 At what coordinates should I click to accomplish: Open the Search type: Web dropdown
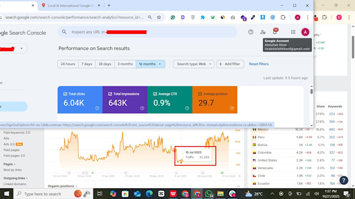[x=194, y=64]
